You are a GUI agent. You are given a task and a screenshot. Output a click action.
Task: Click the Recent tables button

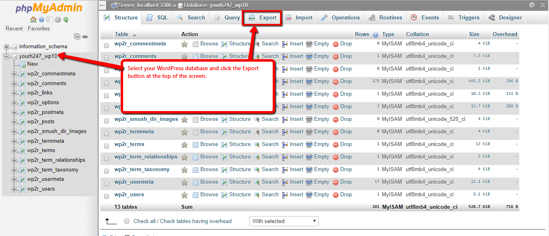coord(14,29)
